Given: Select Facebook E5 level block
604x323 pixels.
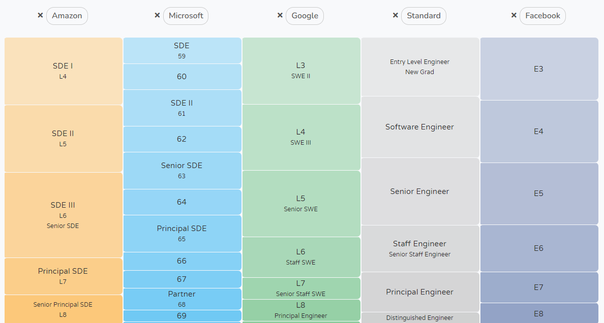Looking at the screenshot, I should tap(539, 193).
